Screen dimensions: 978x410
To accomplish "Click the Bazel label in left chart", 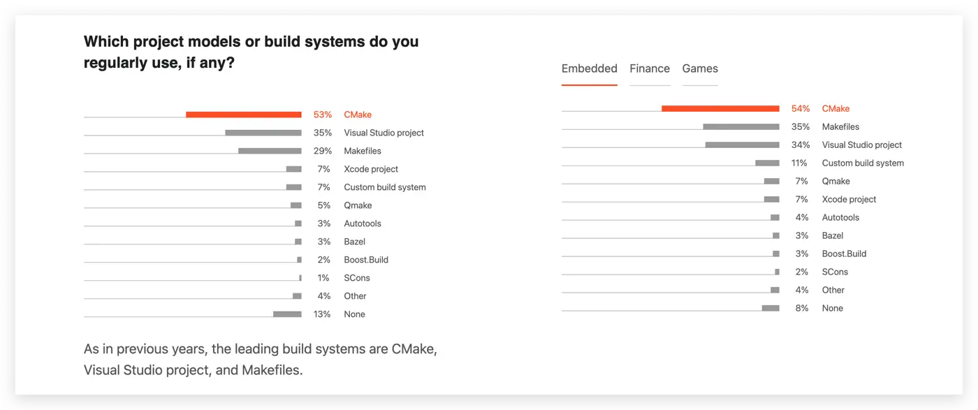I will coord(354,242).
